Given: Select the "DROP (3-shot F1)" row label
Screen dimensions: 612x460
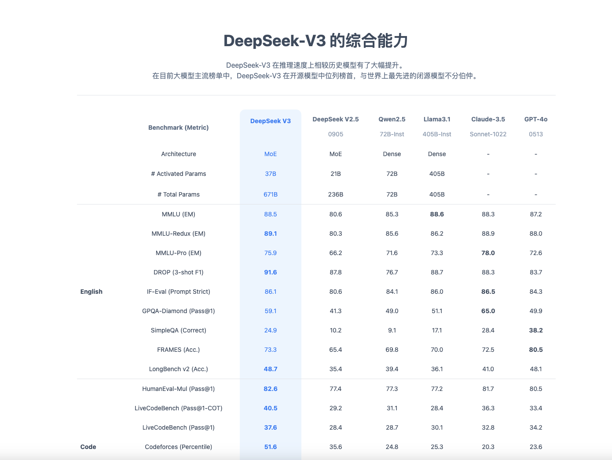Looking at the screenshot, I should click(179, 272).
